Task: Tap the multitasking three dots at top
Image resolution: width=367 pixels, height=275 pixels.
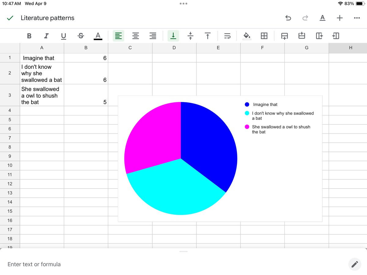Action: pyautogui.click(x=183, y=4)
